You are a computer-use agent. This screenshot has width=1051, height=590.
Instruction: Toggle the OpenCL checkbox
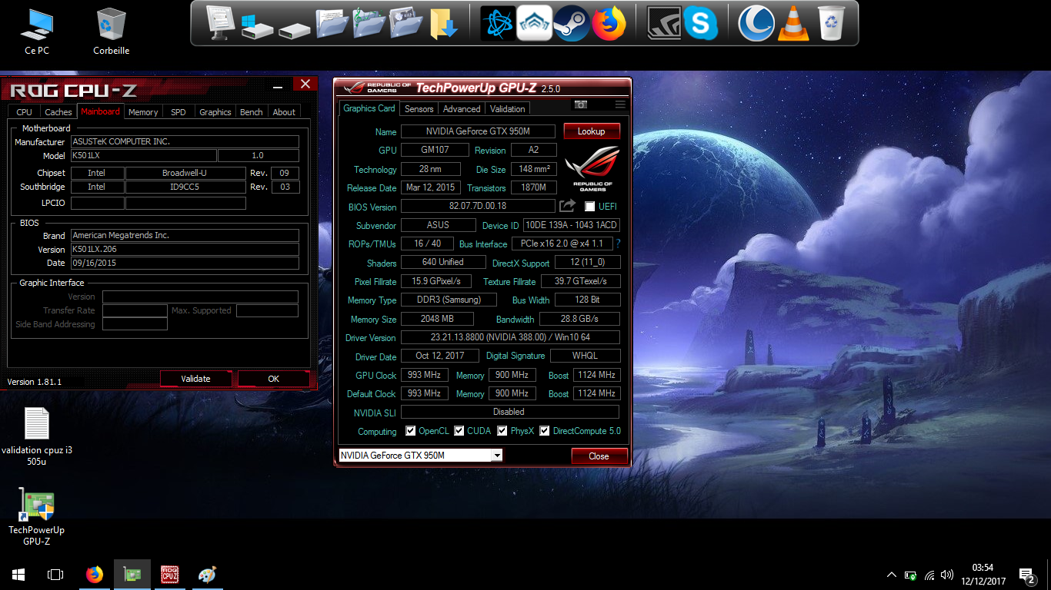pyautogui.click(x=411, y=431)
